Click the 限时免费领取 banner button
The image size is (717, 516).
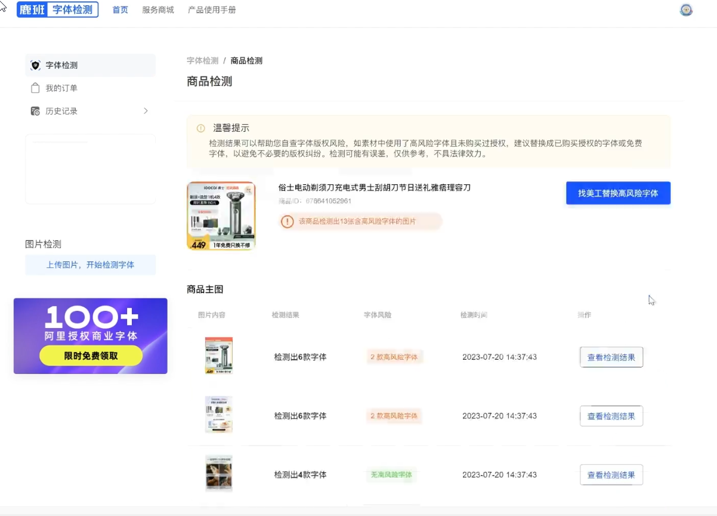(x=91, y=356)
